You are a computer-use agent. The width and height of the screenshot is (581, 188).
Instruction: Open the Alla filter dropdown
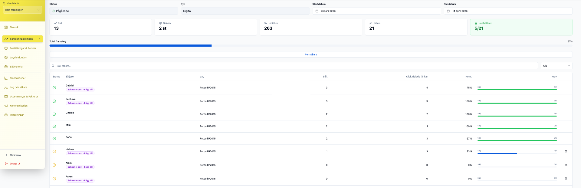[556, 66]
